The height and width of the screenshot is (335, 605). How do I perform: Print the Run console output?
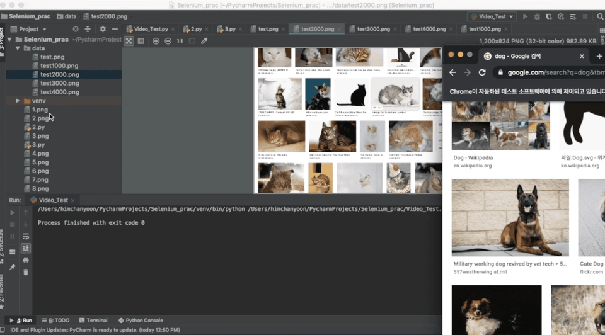pos(26,260)
